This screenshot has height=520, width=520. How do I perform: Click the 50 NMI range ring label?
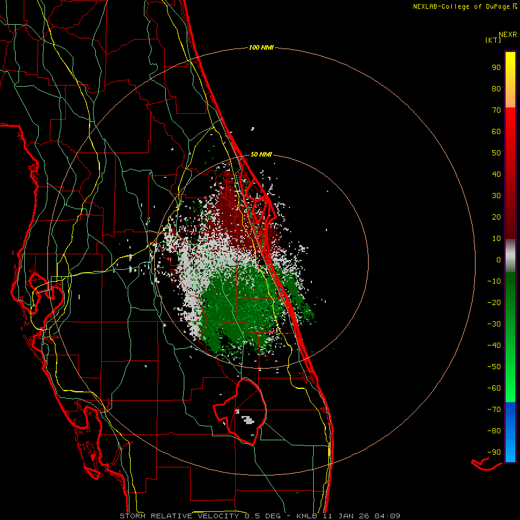(x=261, y=154)
